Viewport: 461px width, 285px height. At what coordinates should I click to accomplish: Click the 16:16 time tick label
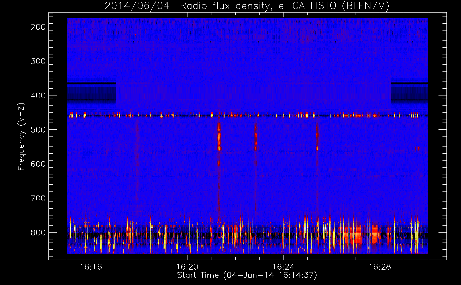click(x=91, y=267)
